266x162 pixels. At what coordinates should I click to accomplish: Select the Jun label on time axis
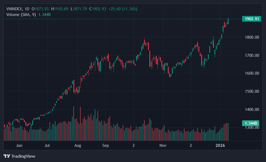coord(19,146)
